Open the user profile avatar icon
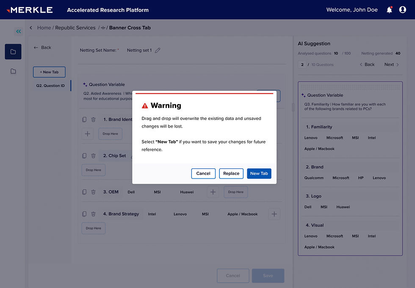The image size is (415, 288). tap(403, 10)
